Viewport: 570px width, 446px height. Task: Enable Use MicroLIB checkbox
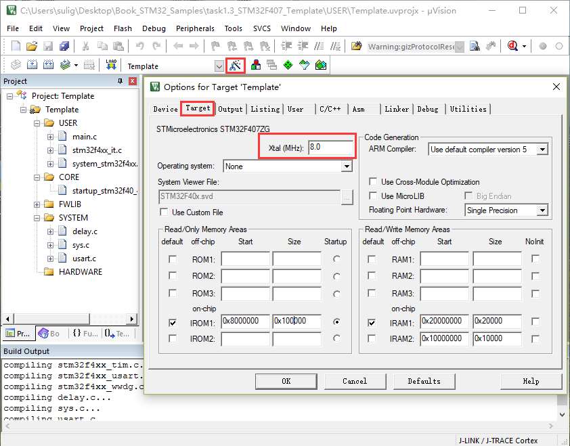tap(372, 196)
